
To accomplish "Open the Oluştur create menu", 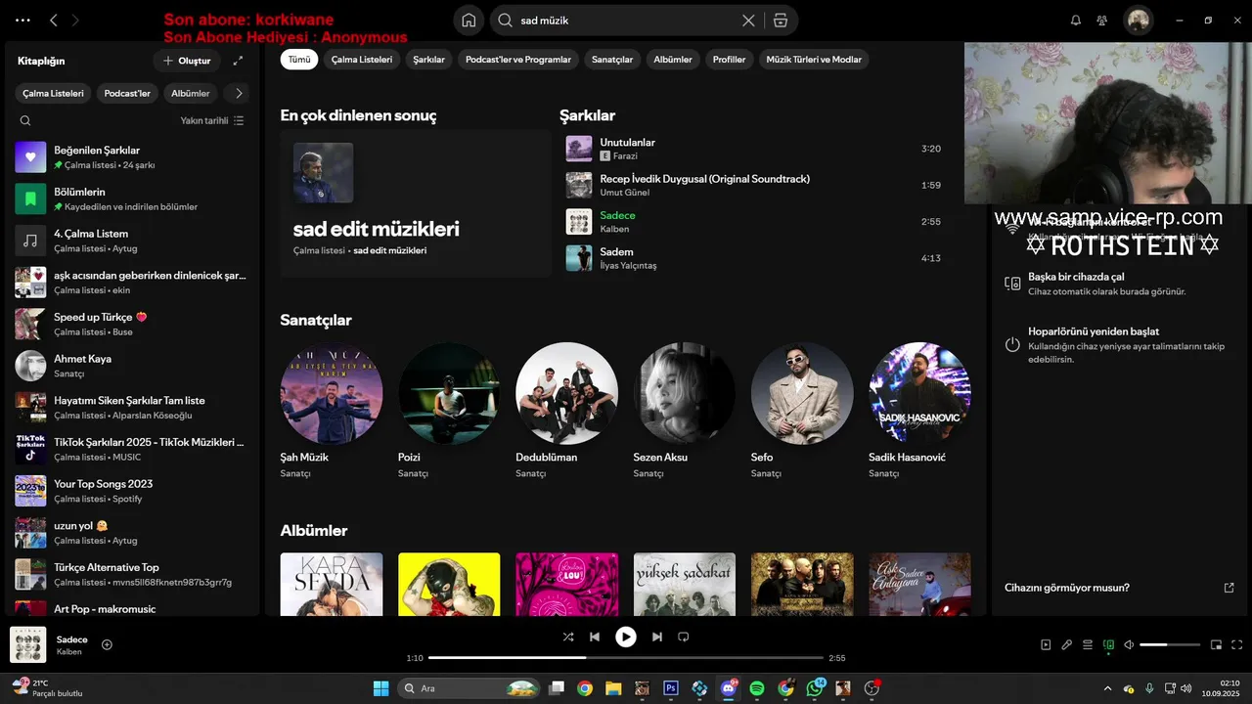I will (x=187, y=61).
